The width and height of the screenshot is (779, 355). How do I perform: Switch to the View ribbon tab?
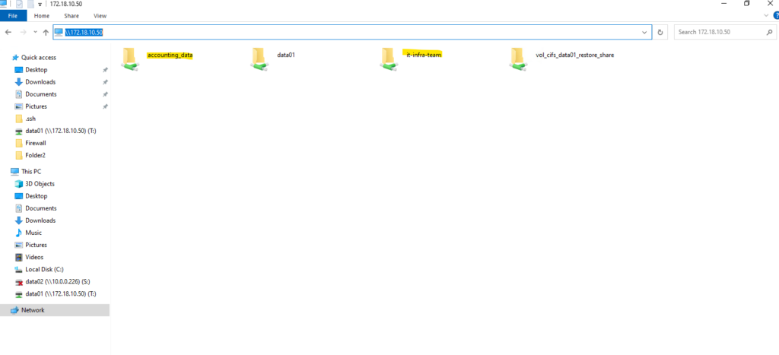[100, 15]
